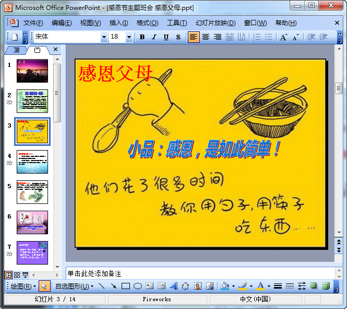Click animation star icon under slide 4

coord(9,163)
